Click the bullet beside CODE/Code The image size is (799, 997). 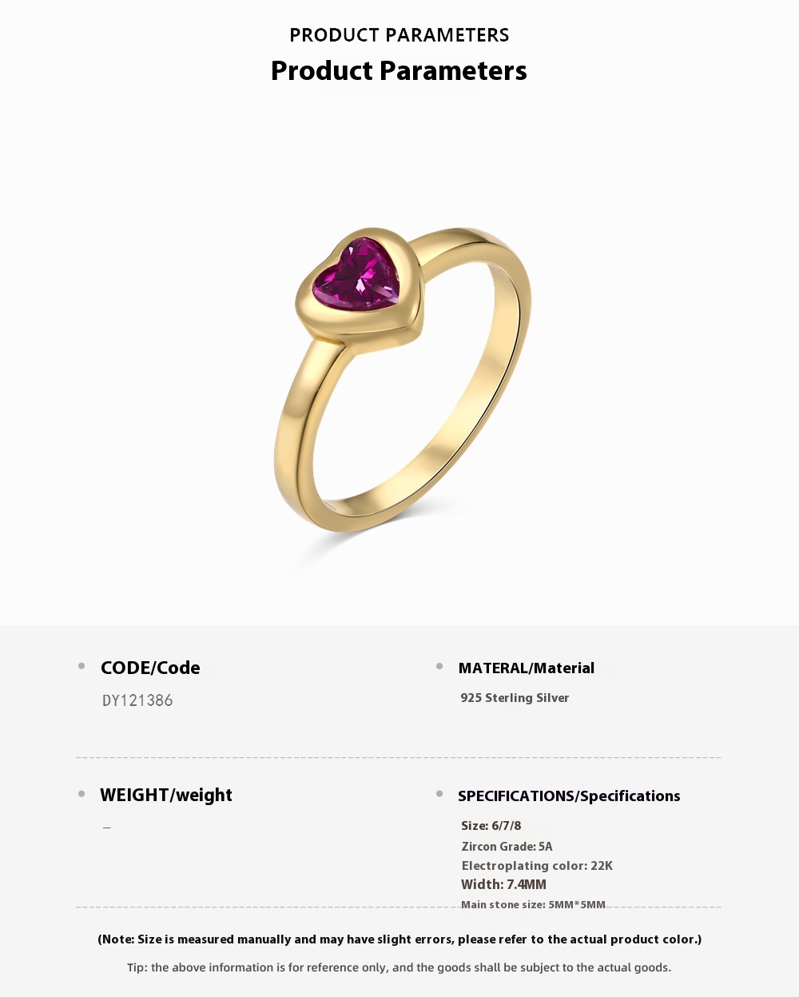pyautogui.click(x=81, y=666)
